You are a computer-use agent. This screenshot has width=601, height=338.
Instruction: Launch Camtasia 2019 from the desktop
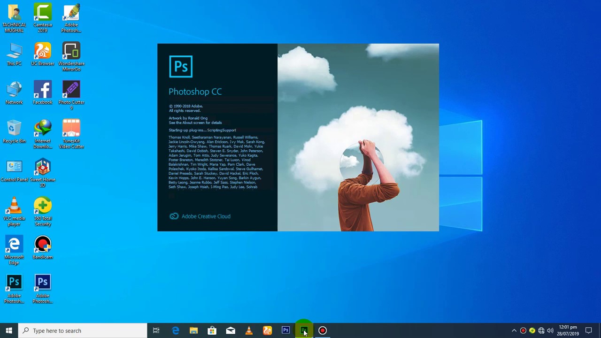click(x=43, y=19)
